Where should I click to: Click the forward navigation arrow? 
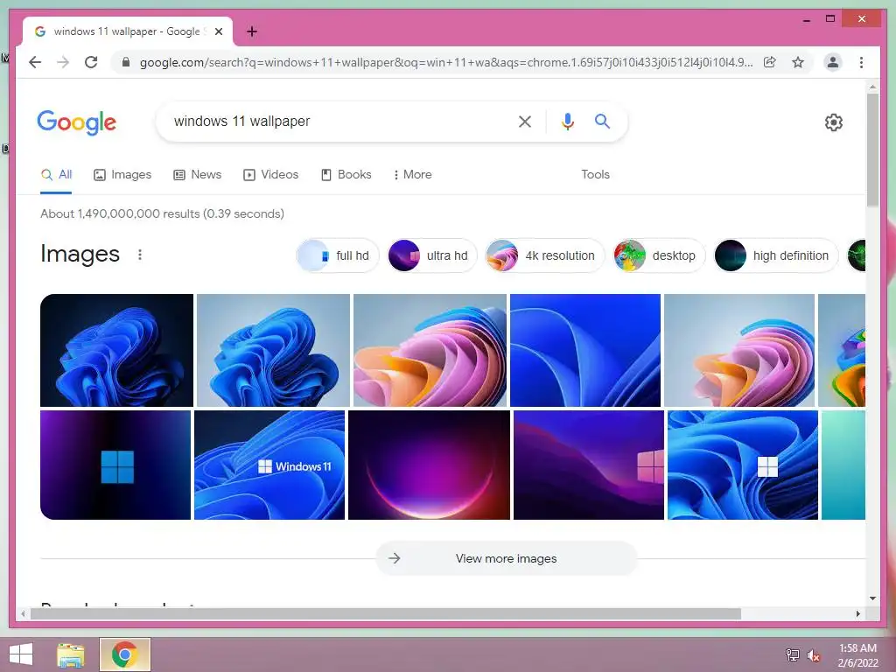click(63, 62)
